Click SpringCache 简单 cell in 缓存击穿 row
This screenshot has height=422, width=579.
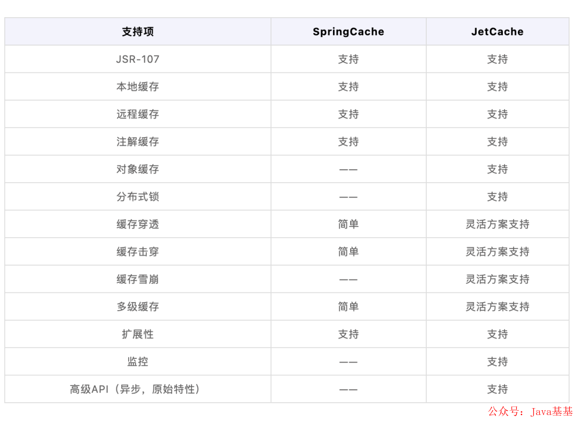tap(348, 252)
